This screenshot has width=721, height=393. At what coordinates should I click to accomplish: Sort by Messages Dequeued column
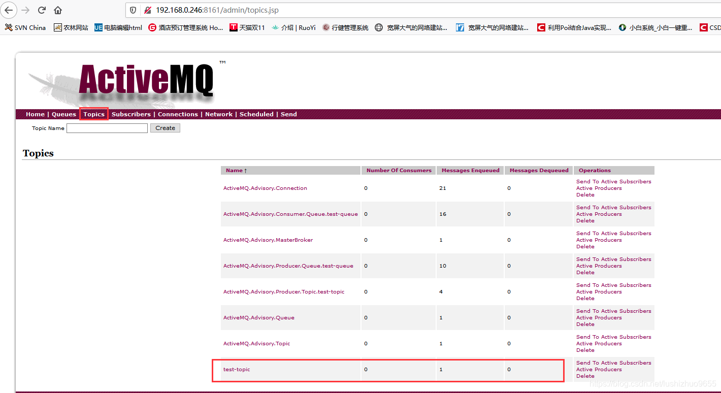click(539, 171)
